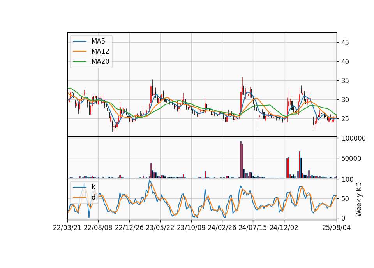
Task: Click the price axis value 45
Action: pos(345,43)
